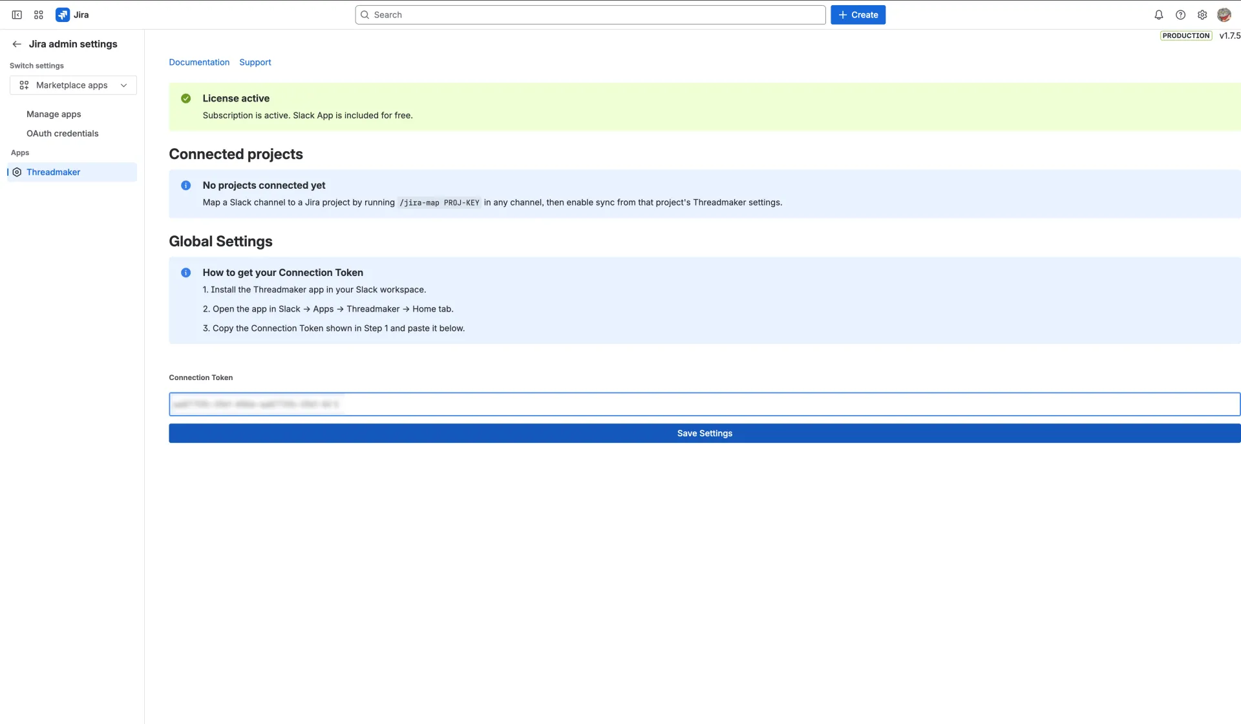Open the user profile avatar
This screenshot has height=724, width=1241.
tap(1224, 15)
